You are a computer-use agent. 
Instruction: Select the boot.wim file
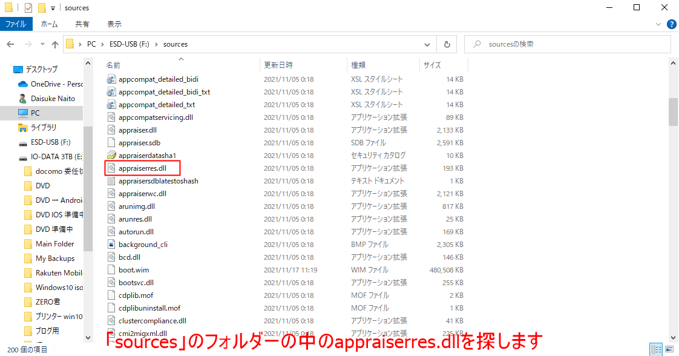click(133, 270)
